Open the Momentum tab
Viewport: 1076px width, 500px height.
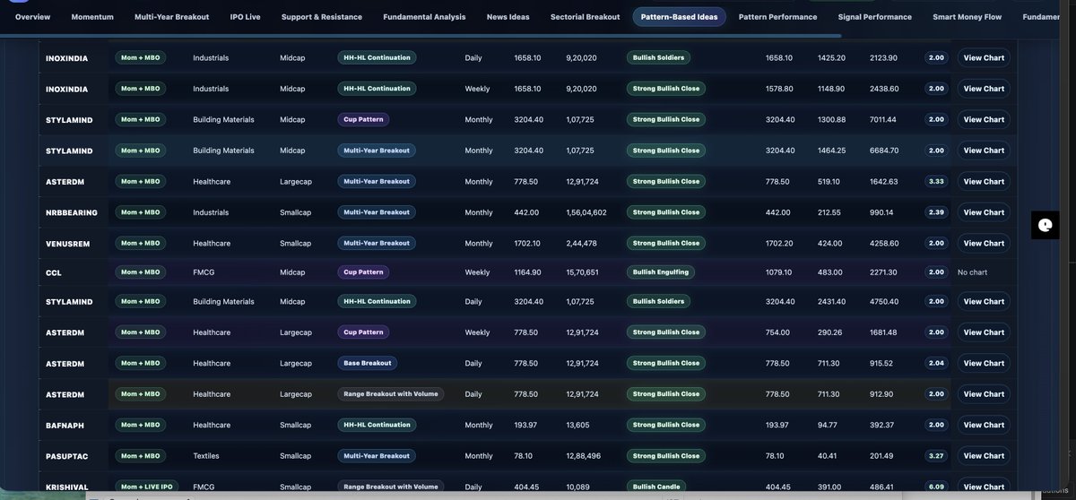[92, 17]
